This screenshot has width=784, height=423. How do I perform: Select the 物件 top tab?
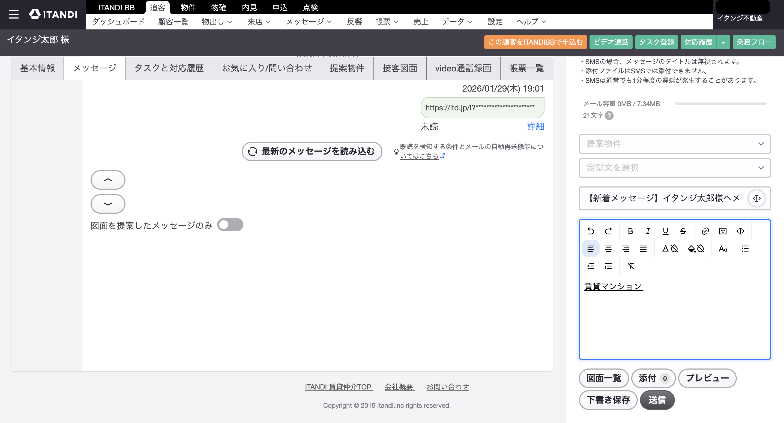click(x=188, y=7)
